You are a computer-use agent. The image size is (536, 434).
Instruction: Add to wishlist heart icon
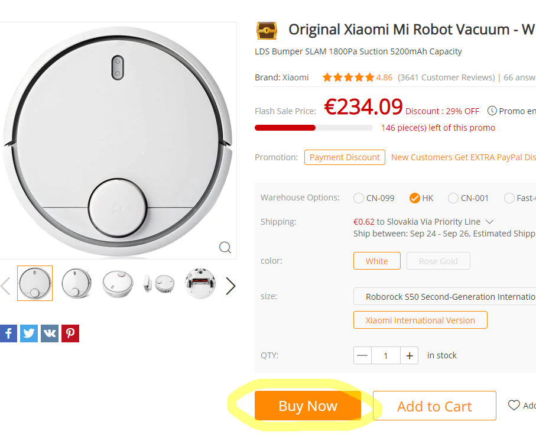coord(514,405)
